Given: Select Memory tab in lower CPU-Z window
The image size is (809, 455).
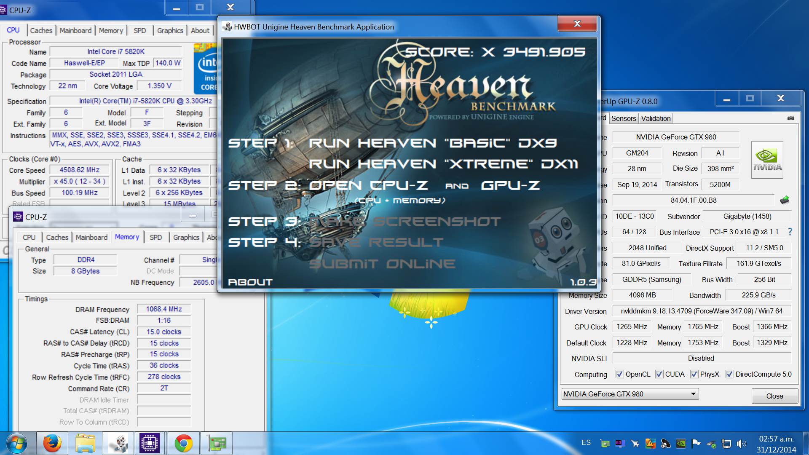Looking at the screenshot, I should click(x=127, y=237).
